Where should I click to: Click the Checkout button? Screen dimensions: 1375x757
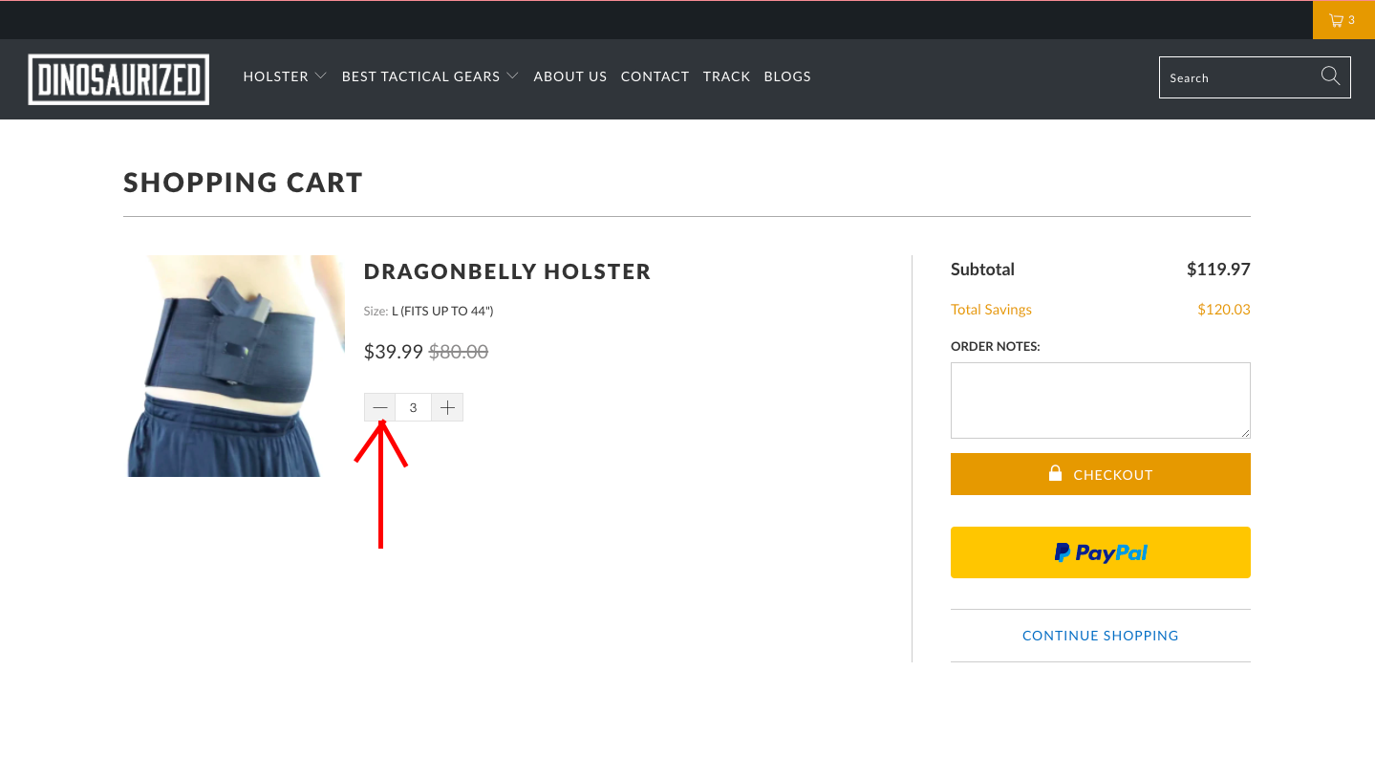[x=1100, y=474]
